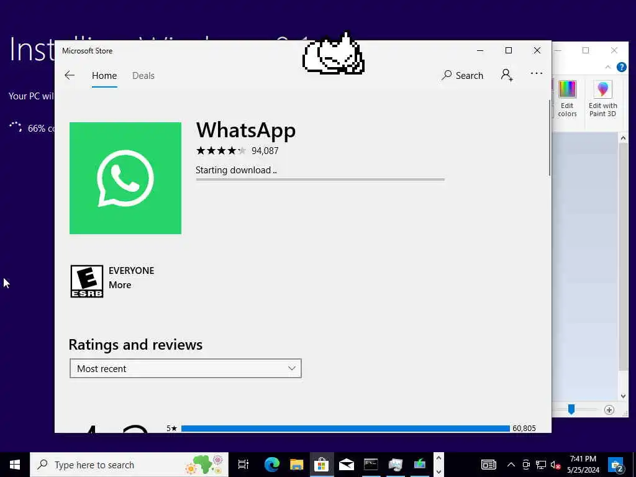The width and height of the screenshot is (636, 477).
Task: Click Microsoft Store taskbar icon
Action: click(x=321, y=465)
